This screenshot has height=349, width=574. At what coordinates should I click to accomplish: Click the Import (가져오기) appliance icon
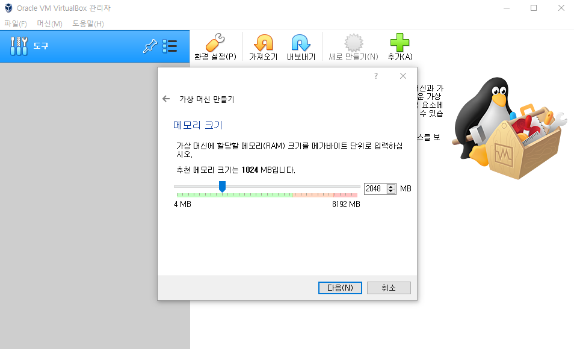[264, 43]
